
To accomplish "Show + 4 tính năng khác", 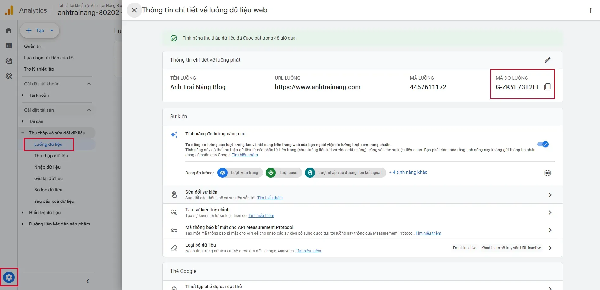I will (408, 172).
